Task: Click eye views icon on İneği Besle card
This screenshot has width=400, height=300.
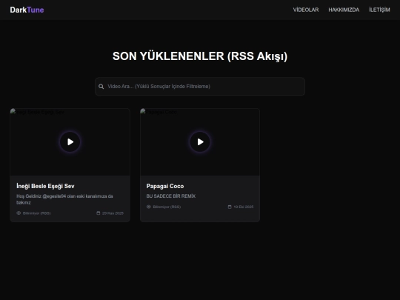Action: (19, 213)
